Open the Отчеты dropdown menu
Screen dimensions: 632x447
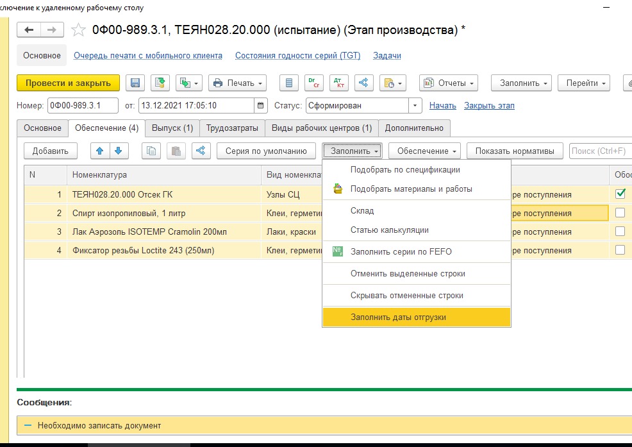click(449, 83)
